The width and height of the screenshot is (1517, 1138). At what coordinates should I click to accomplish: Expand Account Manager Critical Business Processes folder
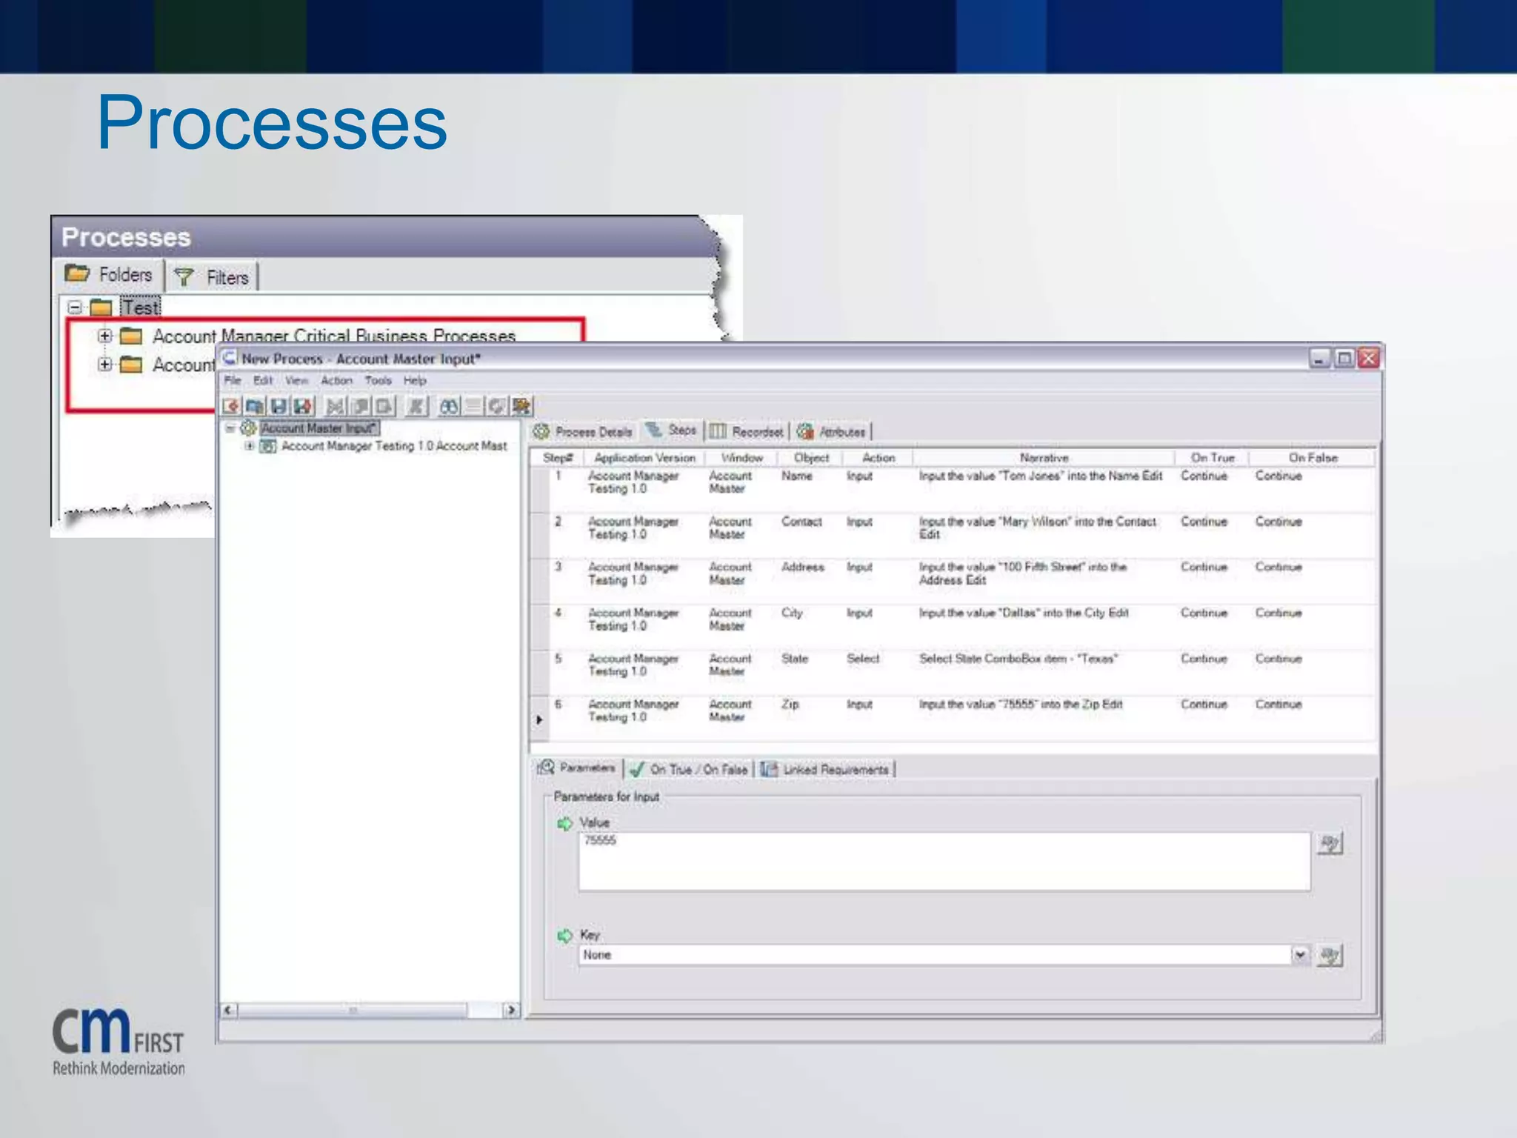(x=104, y=336)
